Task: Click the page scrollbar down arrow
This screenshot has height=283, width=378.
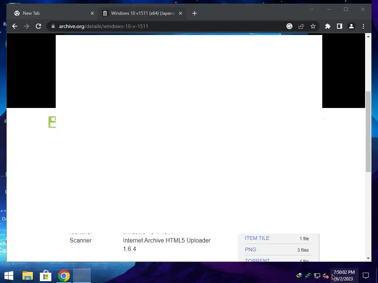Action: click(368, 258)
